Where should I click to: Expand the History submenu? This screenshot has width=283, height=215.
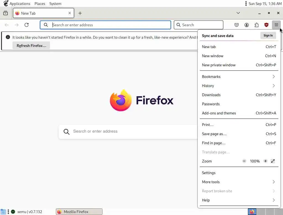tap(239, 86)
